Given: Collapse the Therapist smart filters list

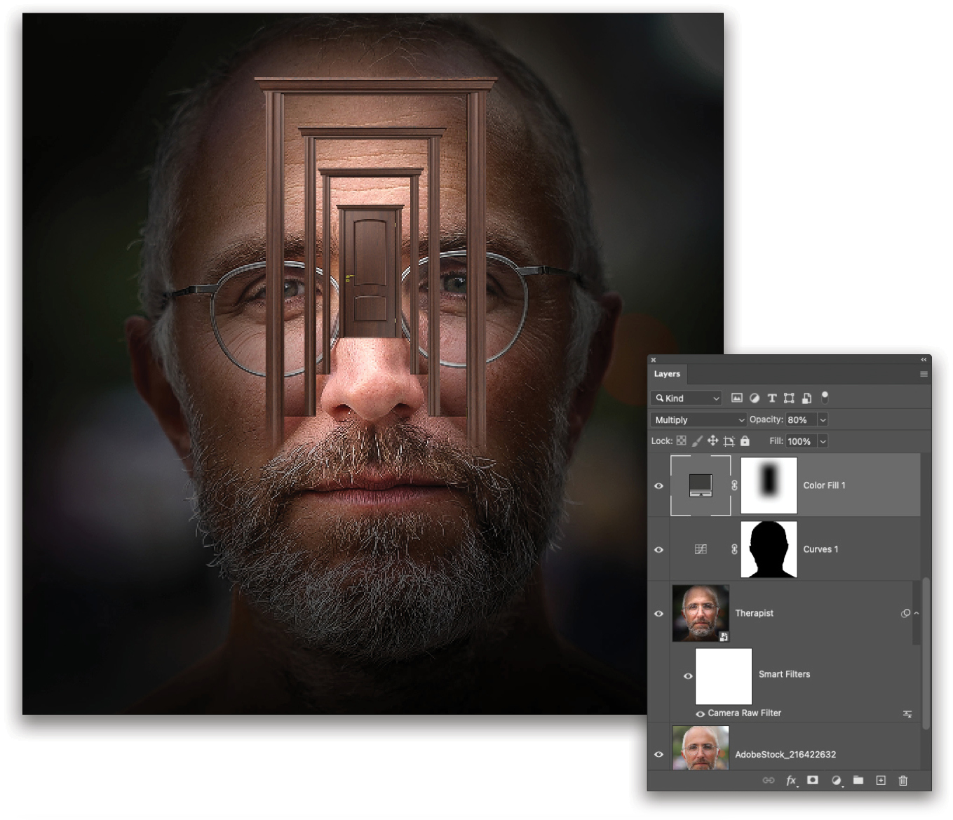Looking at the screenshot, I should pyautogui.click(x=917, y=613).
